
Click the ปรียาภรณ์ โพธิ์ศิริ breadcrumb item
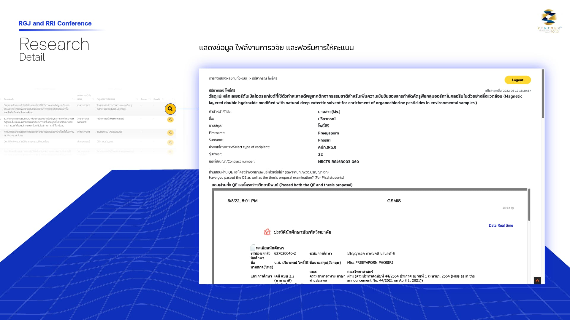tap(265, 79)
